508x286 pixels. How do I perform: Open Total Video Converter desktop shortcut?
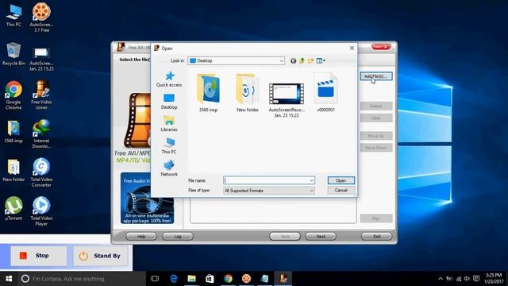pos(41,172)
